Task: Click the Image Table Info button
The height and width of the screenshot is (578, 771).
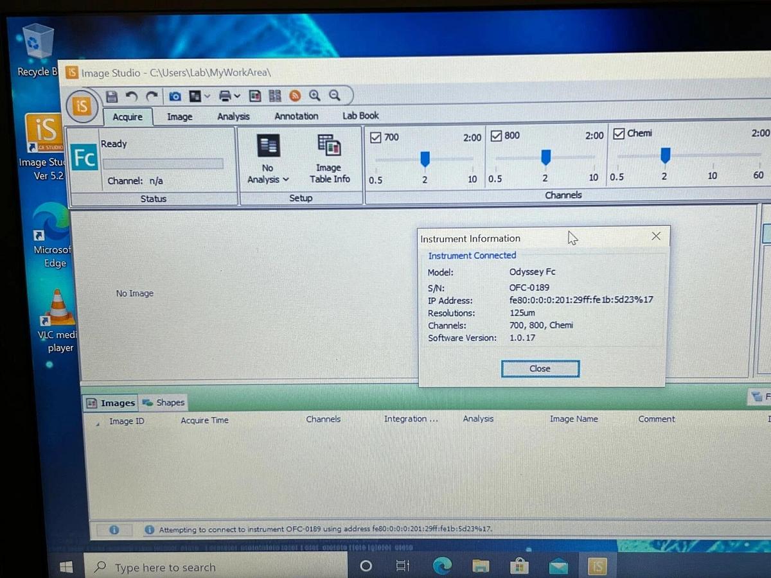Action: click(329, 160)
